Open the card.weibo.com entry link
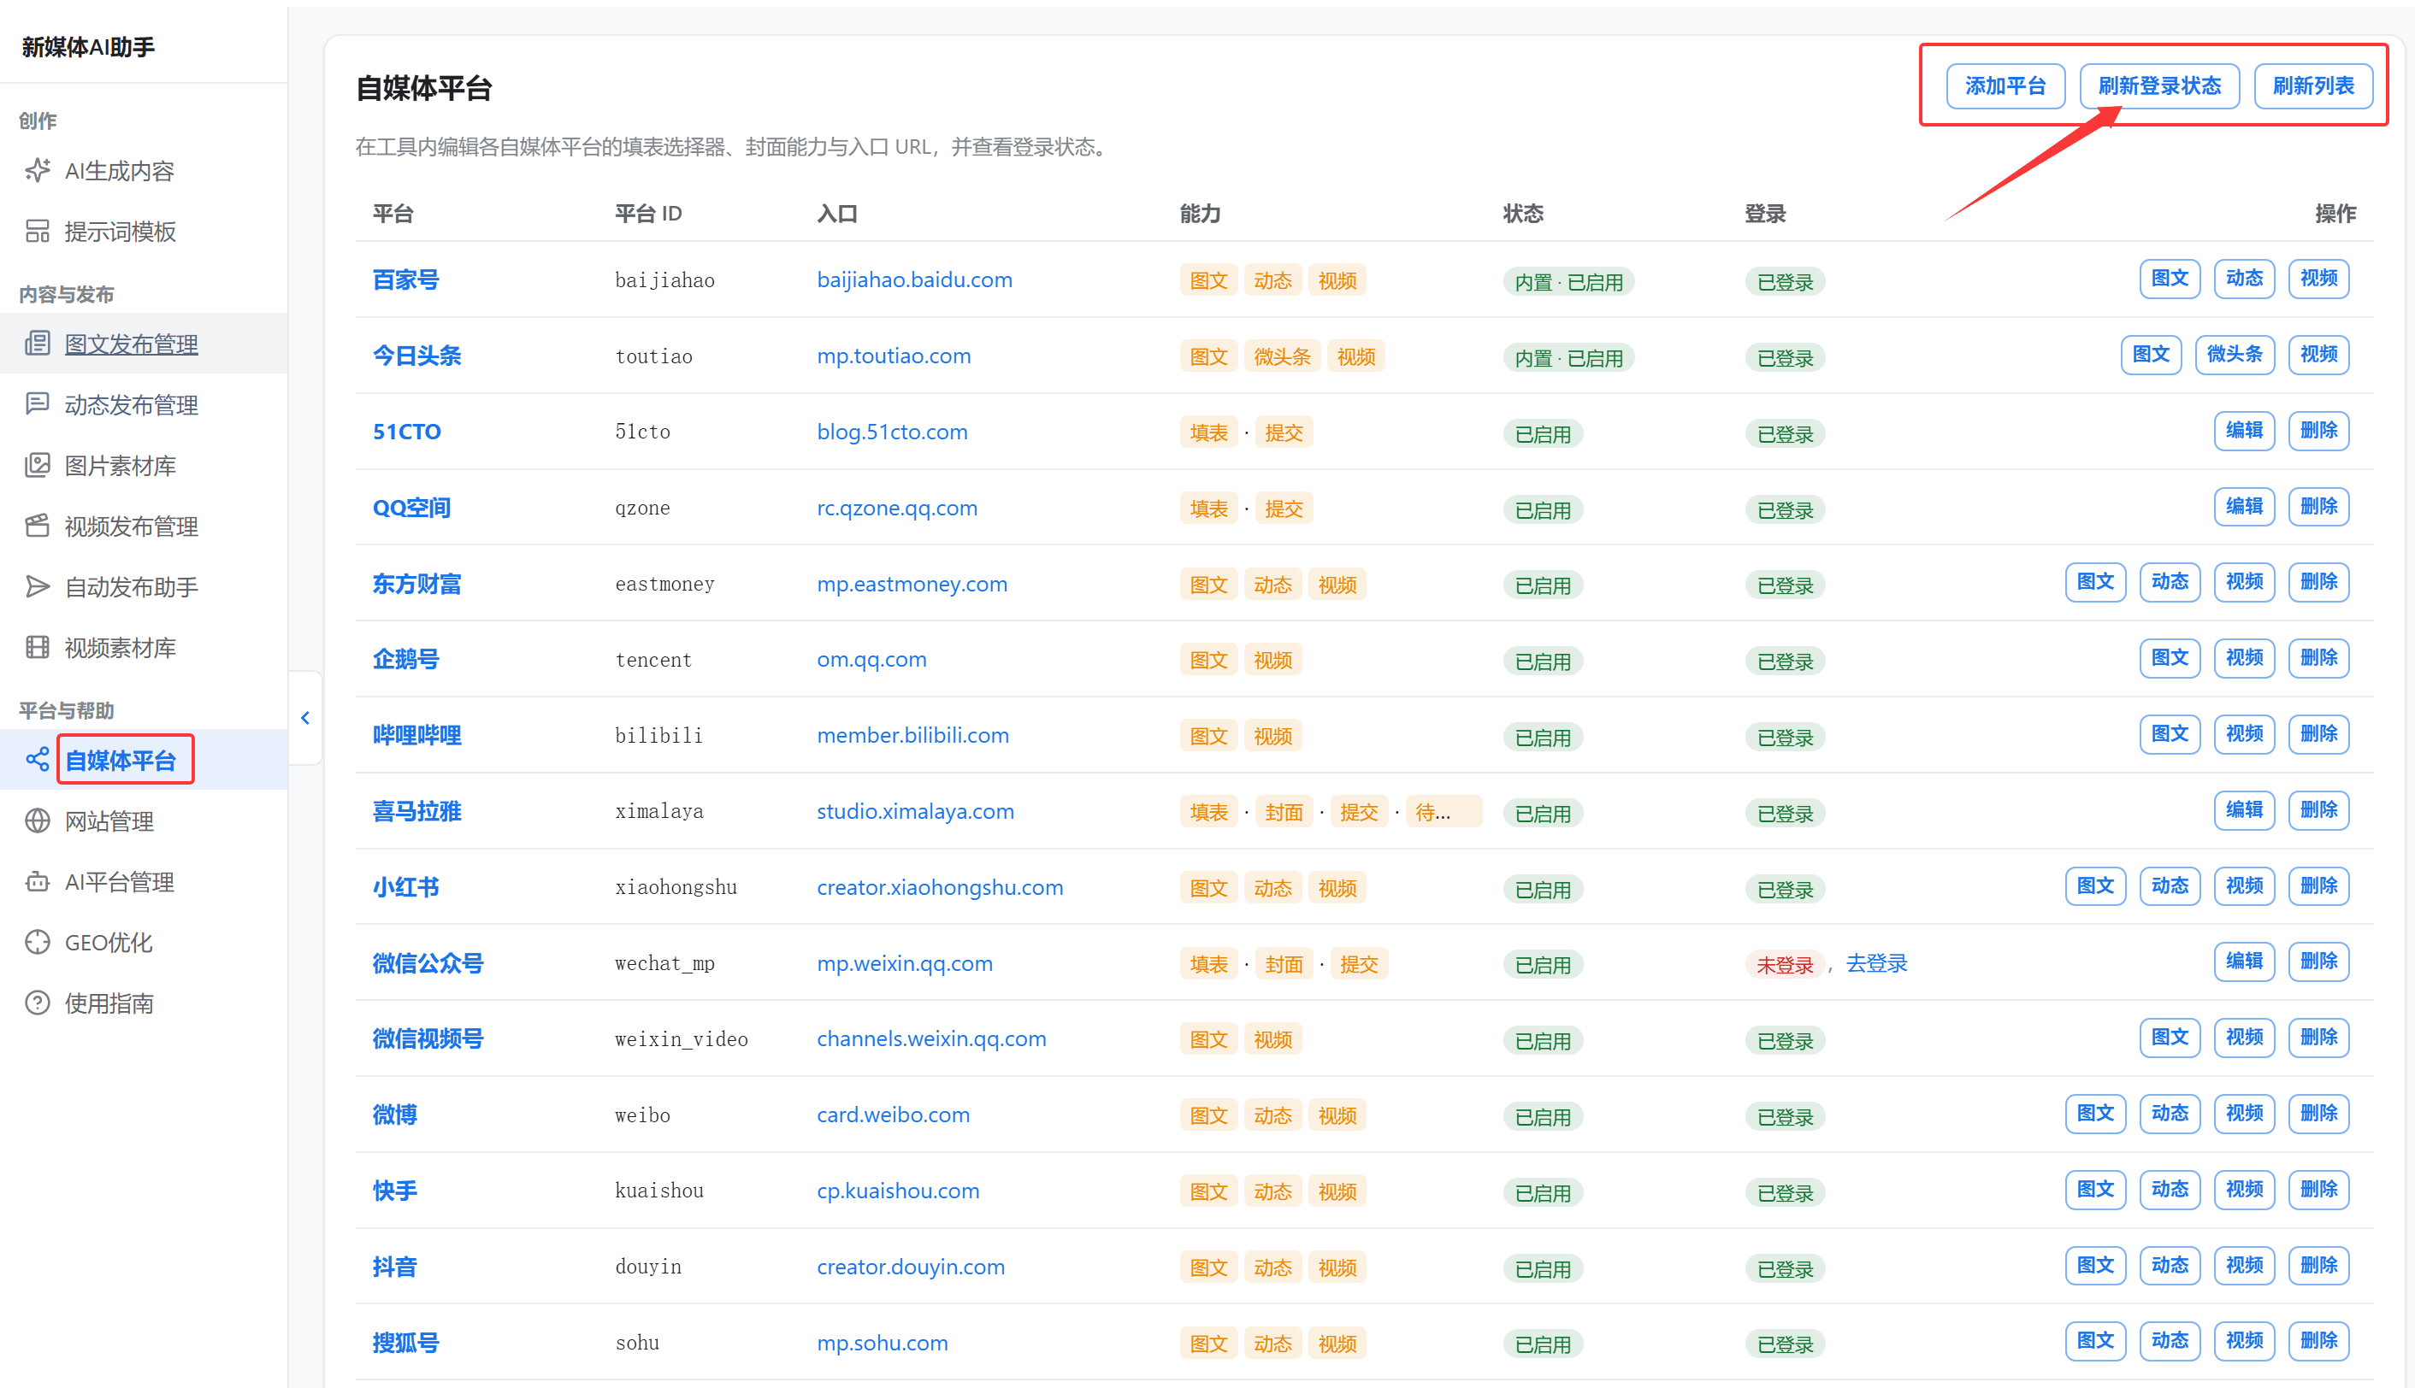The height and width of the screenshot is (1388, 2415). click(893, 1115)
